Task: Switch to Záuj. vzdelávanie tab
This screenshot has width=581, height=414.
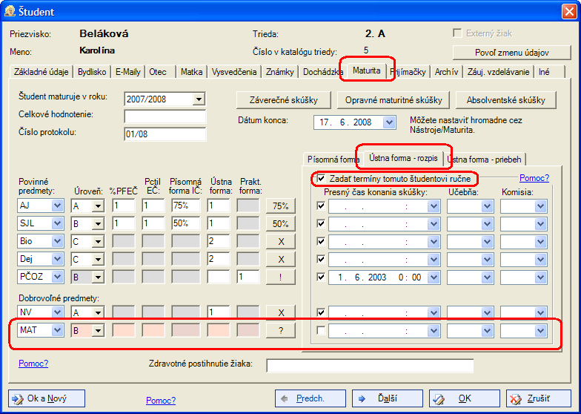Action: pos(498,72)
